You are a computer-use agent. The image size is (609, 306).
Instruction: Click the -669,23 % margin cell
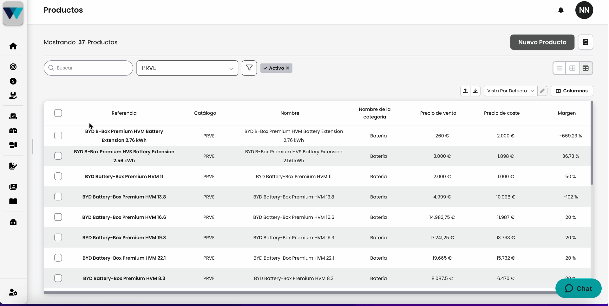click(570, 136)
